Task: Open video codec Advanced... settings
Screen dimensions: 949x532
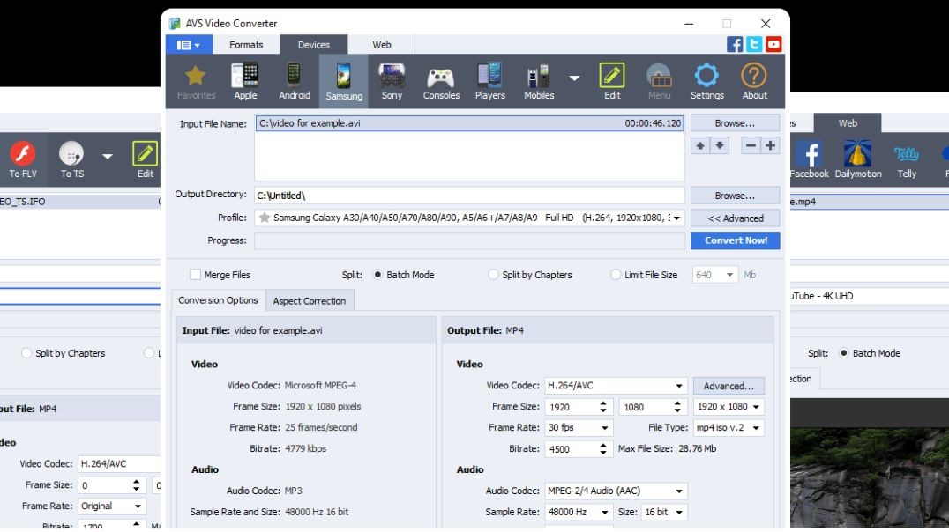Action: pos(729,386)
